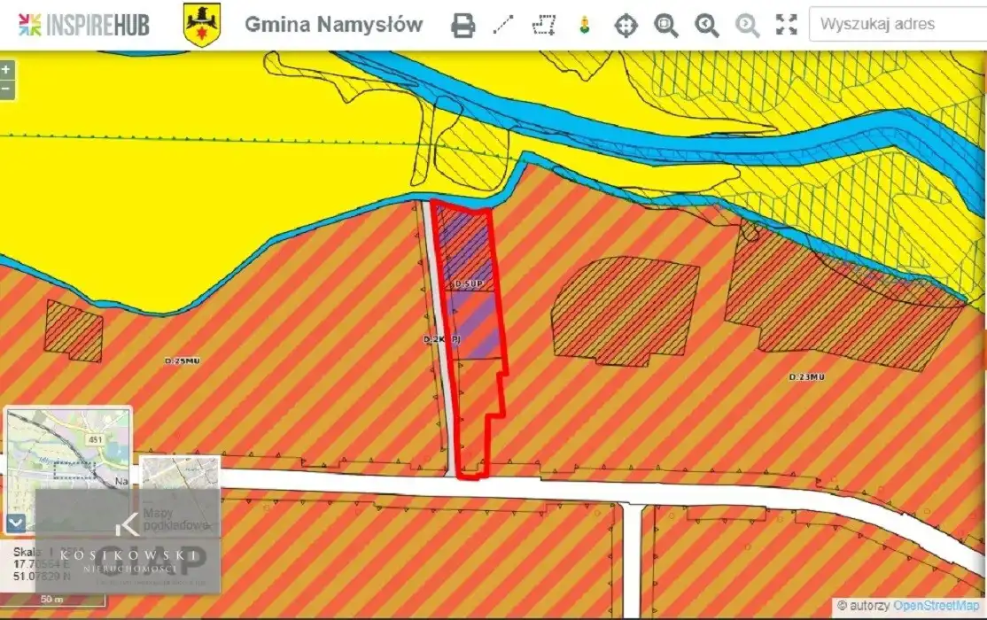Click the second magnifier zoom icon
987x620 pixels.
(706, 25)
